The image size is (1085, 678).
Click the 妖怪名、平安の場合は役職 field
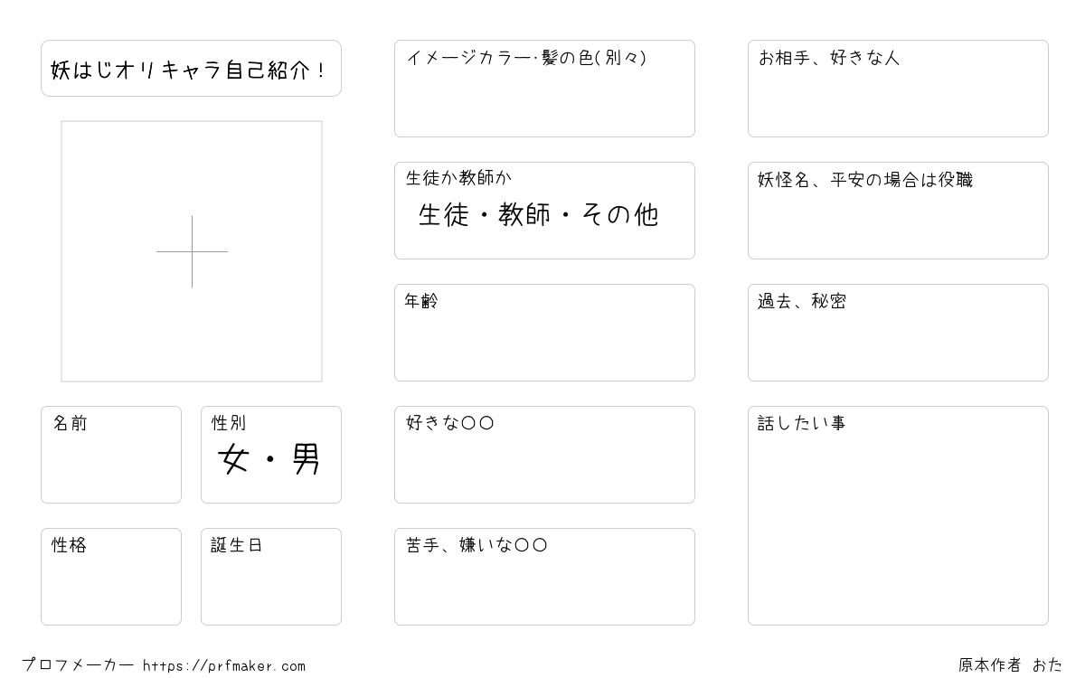tap(898, 211)
